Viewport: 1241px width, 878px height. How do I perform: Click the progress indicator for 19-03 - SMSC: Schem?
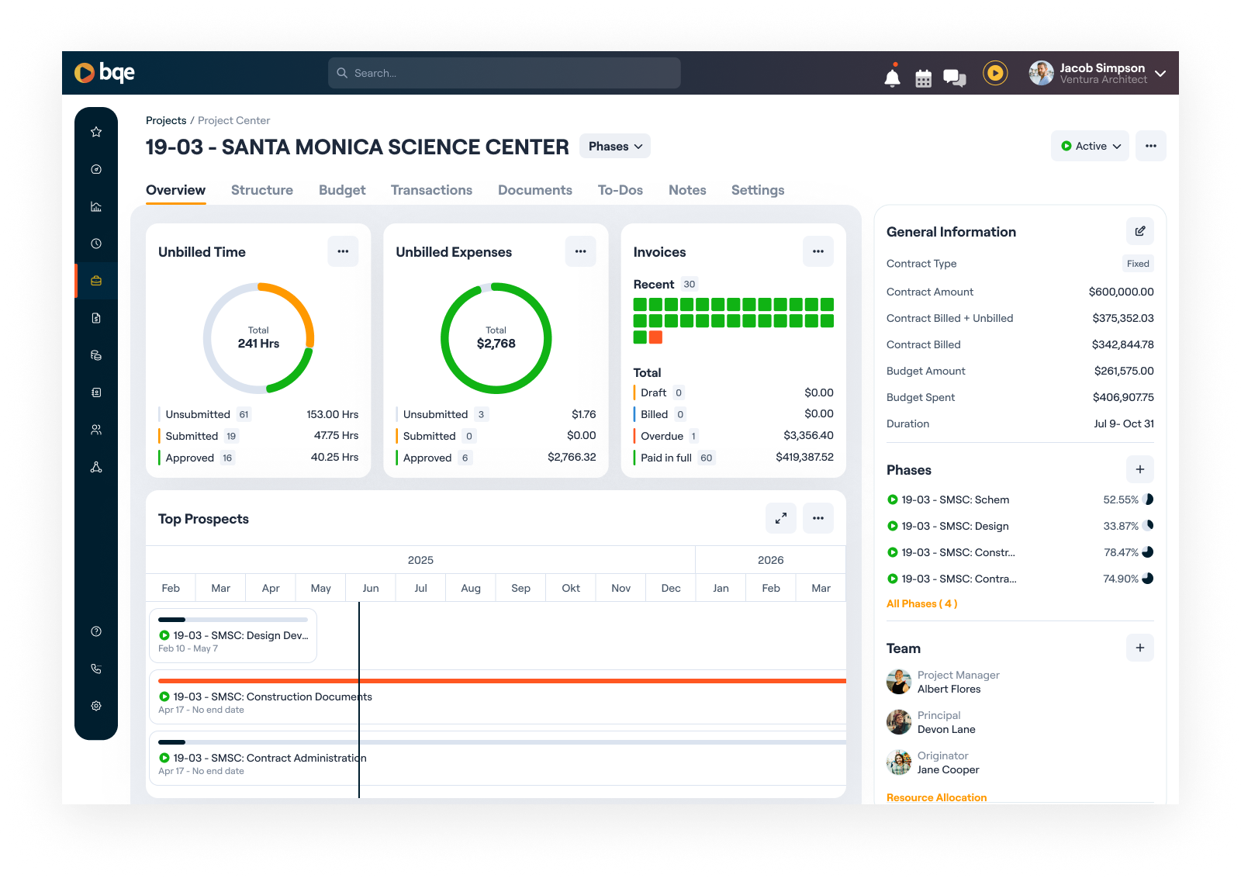(x=1147, y=499)
